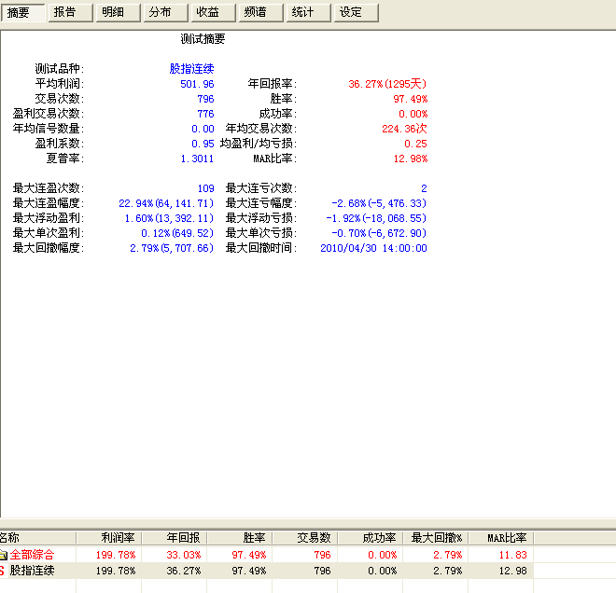Viewport: 616px width, 593px height.
Task: Click the 97.49% win rate in the summary
Action: tap(410, 99)
